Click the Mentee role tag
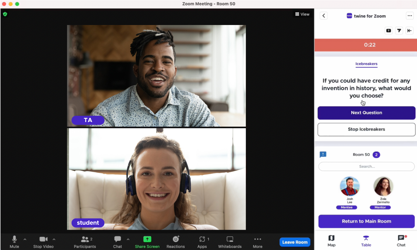 click(x=346, y=208)
